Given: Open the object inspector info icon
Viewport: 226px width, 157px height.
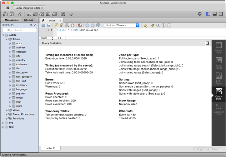Looking at the screenshot, I should (20, 14).
